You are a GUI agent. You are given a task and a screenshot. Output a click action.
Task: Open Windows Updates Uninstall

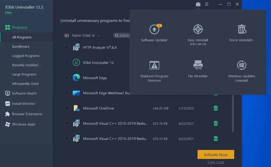pos(242,71)
